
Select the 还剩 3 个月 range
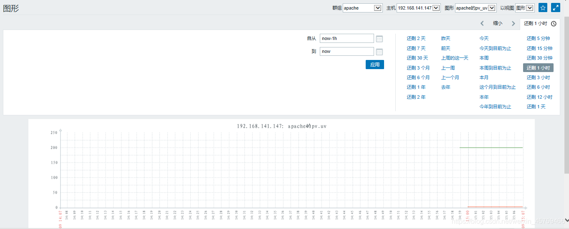pyautogui.click(x=418, y=68)
